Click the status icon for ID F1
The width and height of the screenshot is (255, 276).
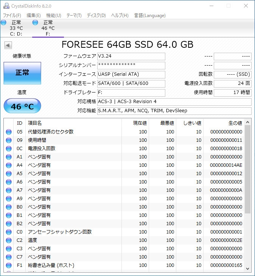[9, 265]
